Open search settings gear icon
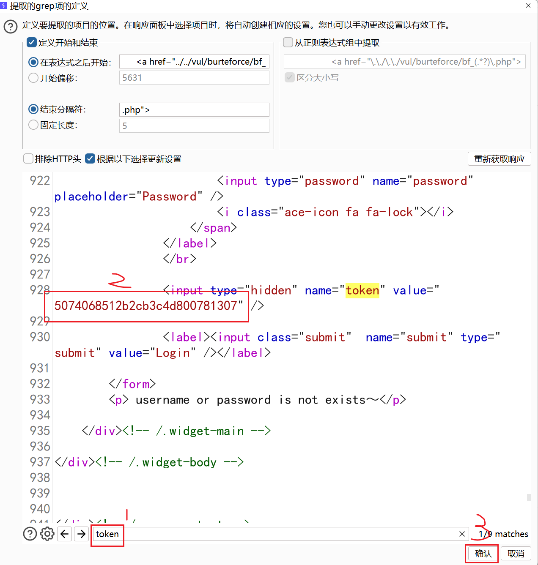538x565 pixels. coord(47,534)
